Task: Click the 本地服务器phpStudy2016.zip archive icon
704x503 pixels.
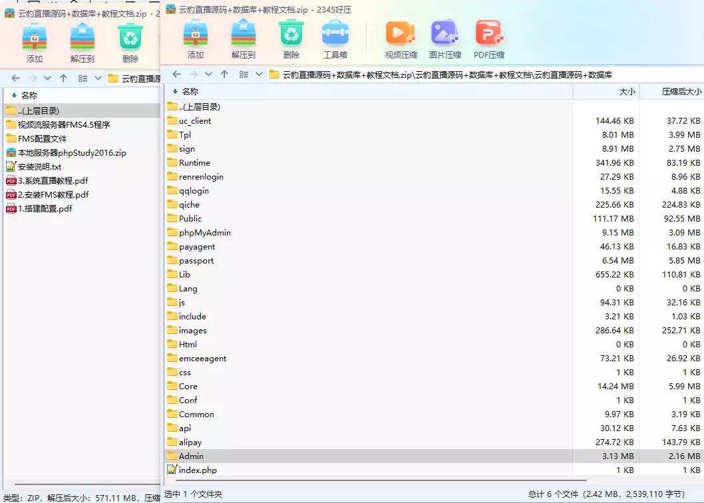Action: [x=11, y=153]
